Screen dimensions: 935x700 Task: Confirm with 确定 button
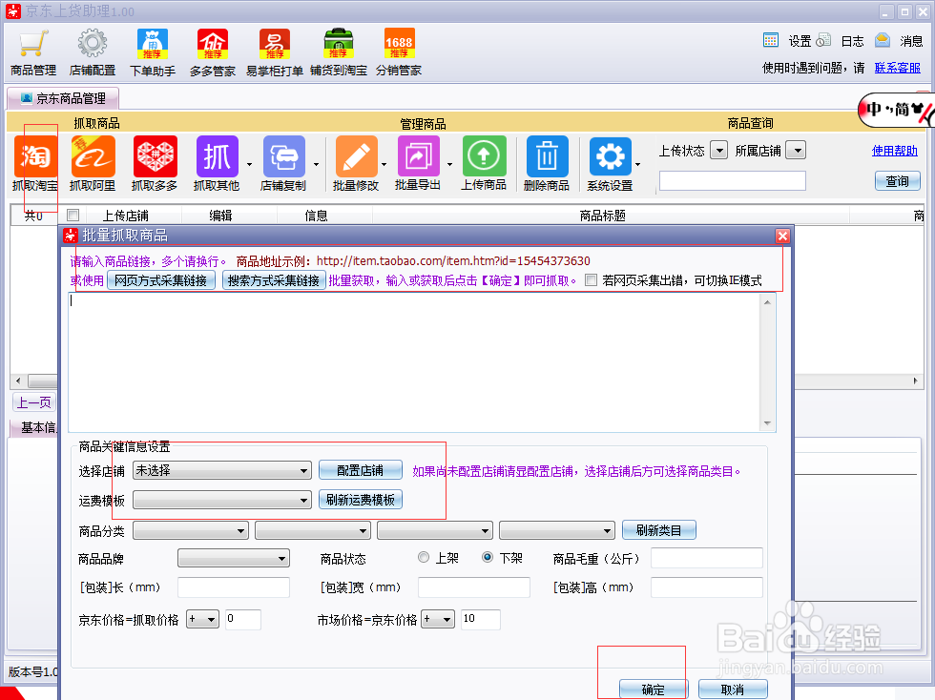click(x=654, y=690)
